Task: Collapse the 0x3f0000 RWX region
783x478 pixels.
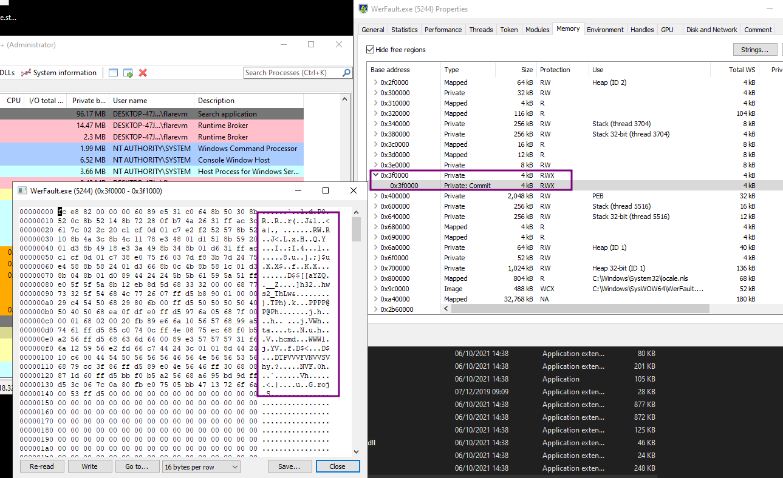Action: point(375,175)
